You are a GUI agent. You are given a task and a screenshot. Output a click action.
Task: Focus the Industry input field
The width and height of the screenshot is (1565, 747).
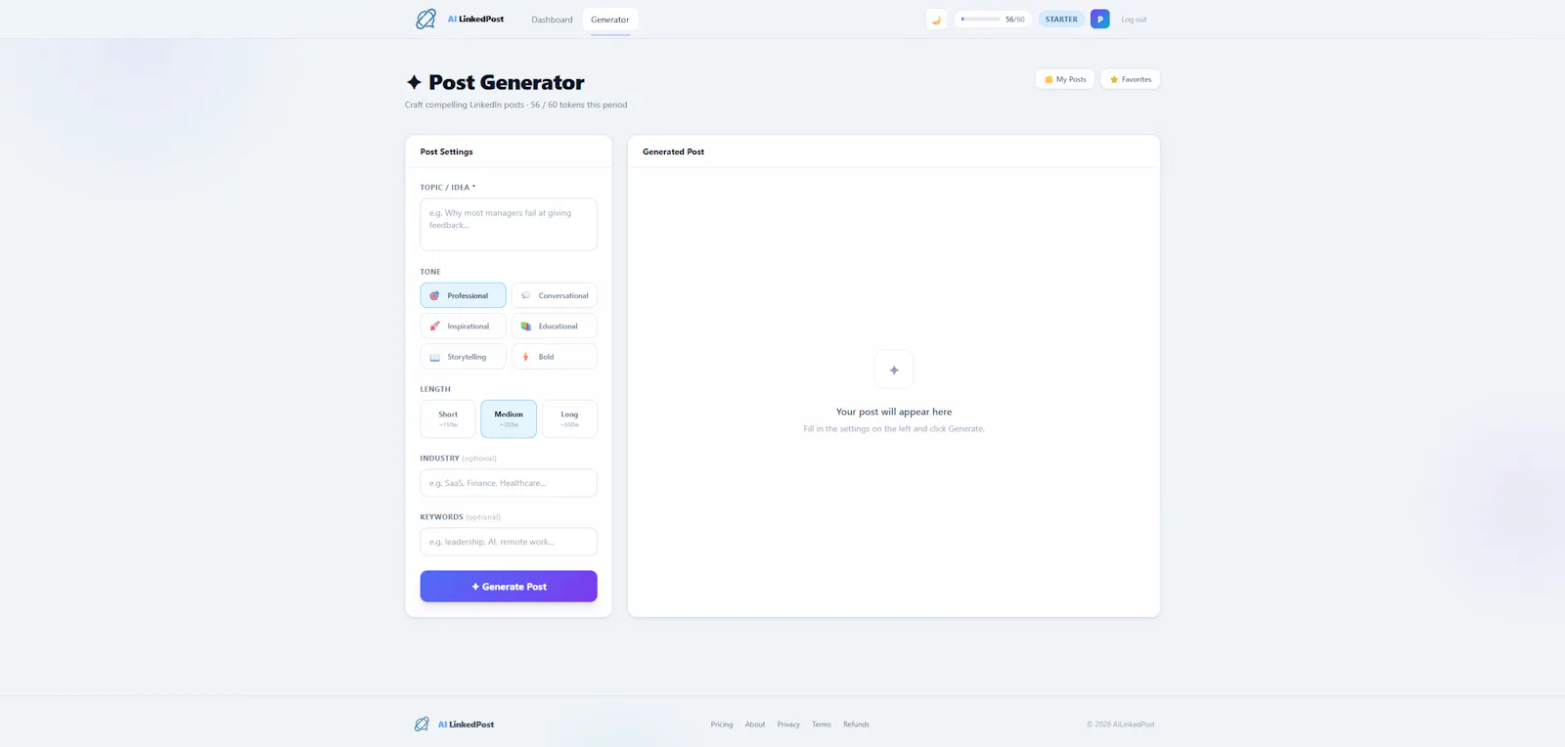pos(509,483)
